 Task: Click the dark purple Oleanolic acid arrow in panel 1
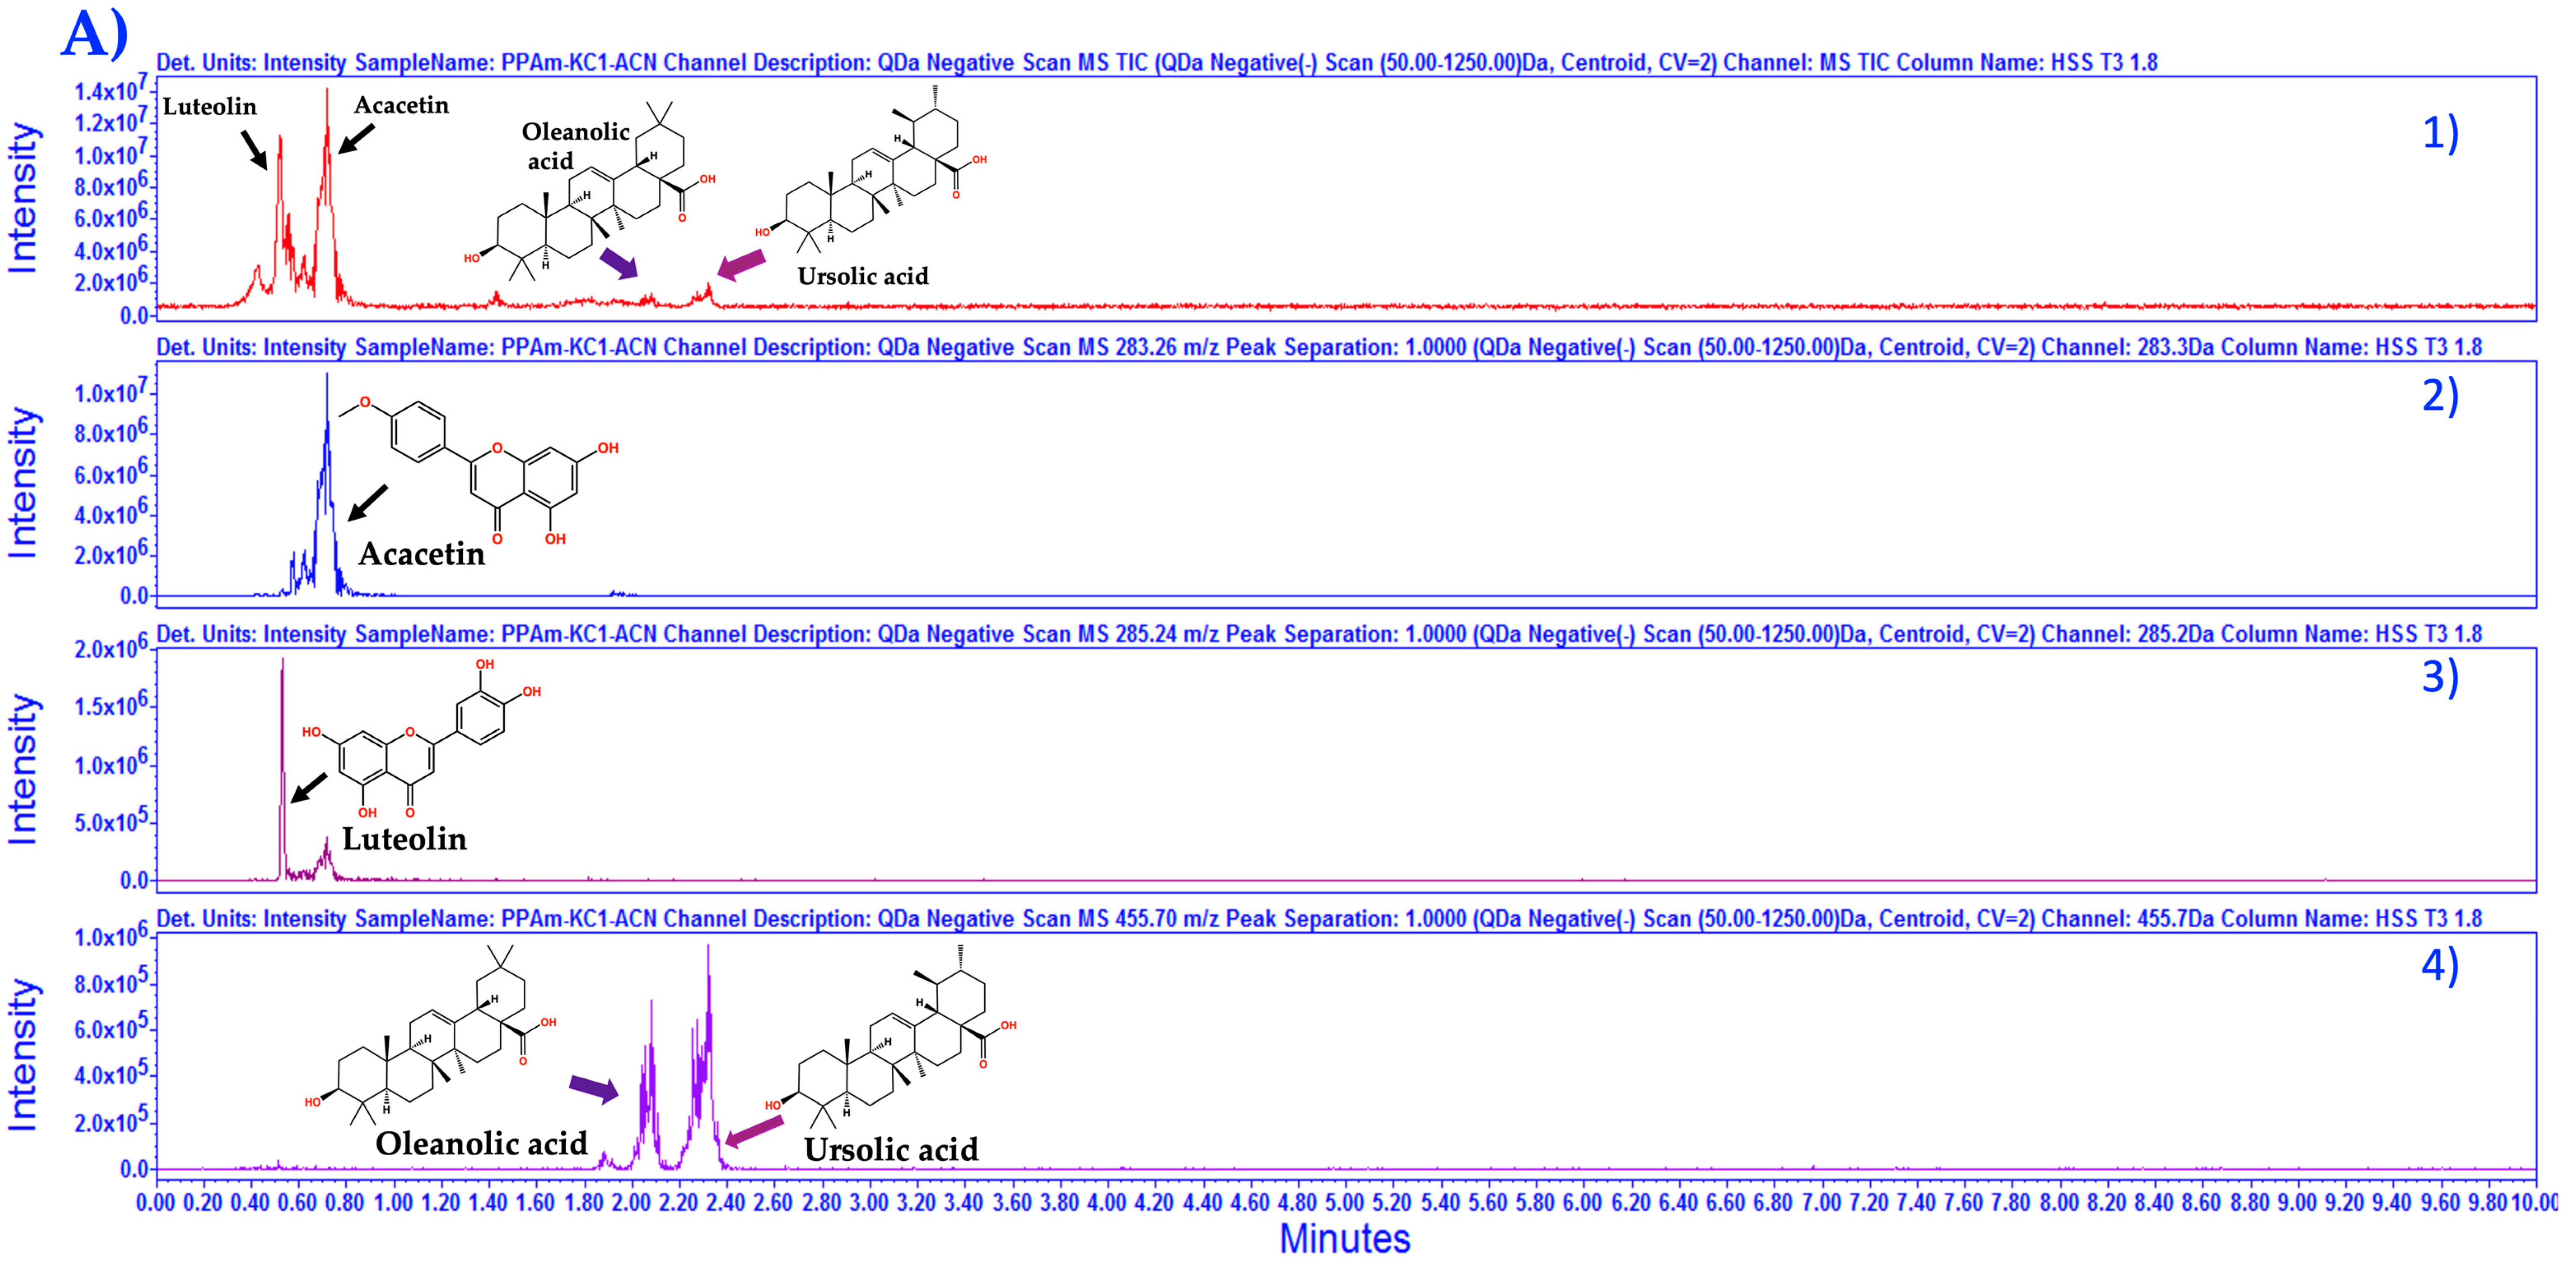tap(618, 264)
